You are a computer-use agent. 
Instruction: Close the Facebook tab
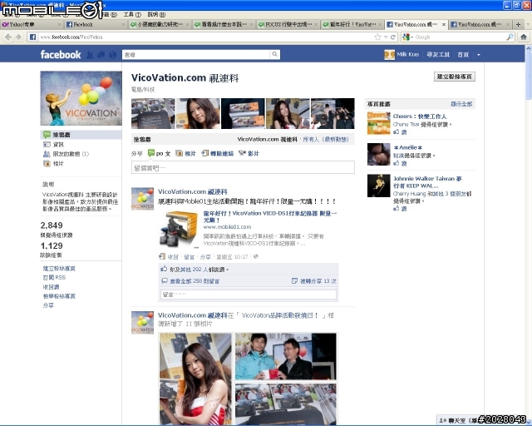(123, 24)
